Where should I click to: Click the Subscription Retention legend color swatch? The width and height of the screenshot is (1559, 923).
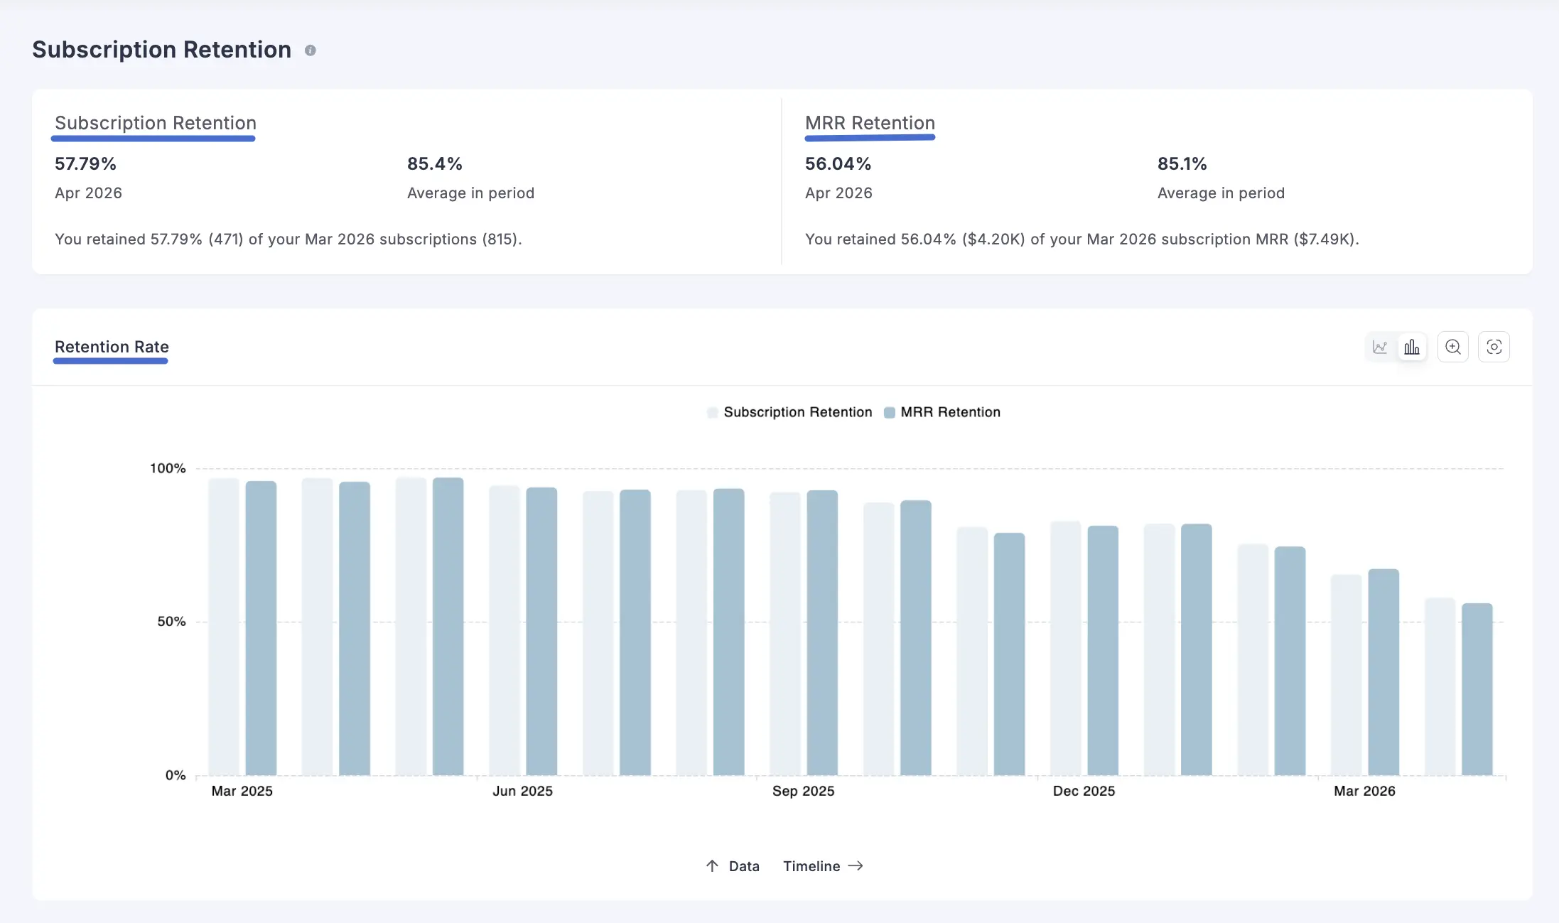tap(712, 412)
